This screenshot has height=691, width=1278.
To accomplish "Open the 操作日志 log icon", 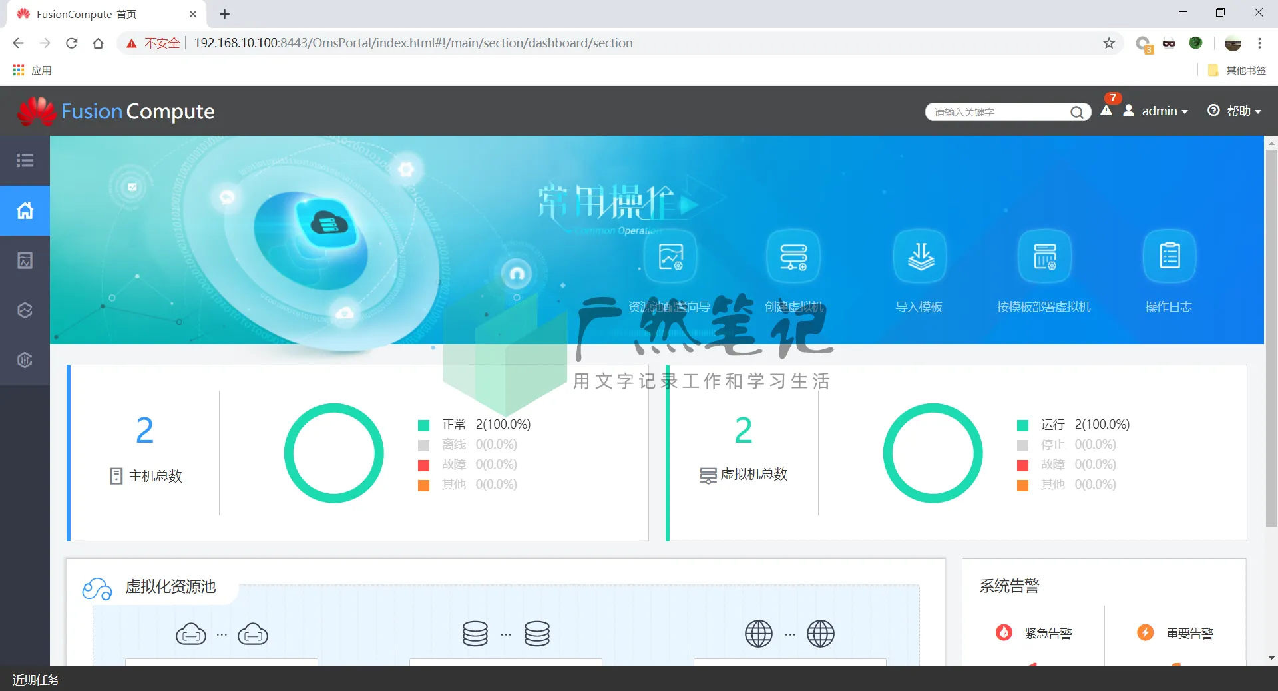I will (x=1170, y=256).
